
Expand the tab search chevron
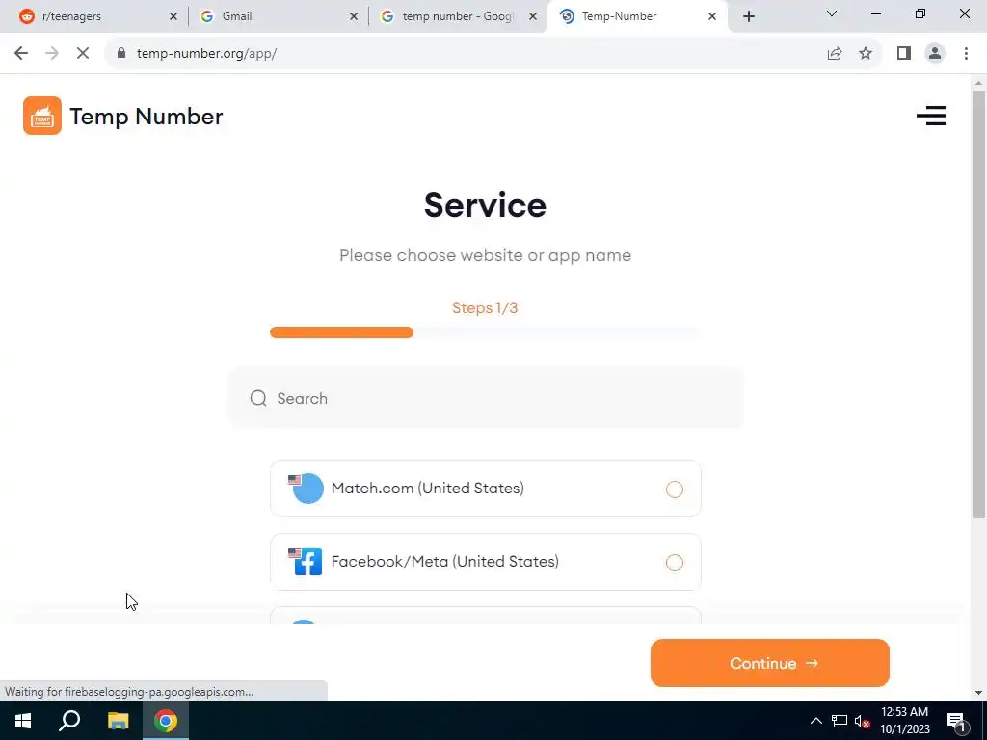click(x=832, y=14)
